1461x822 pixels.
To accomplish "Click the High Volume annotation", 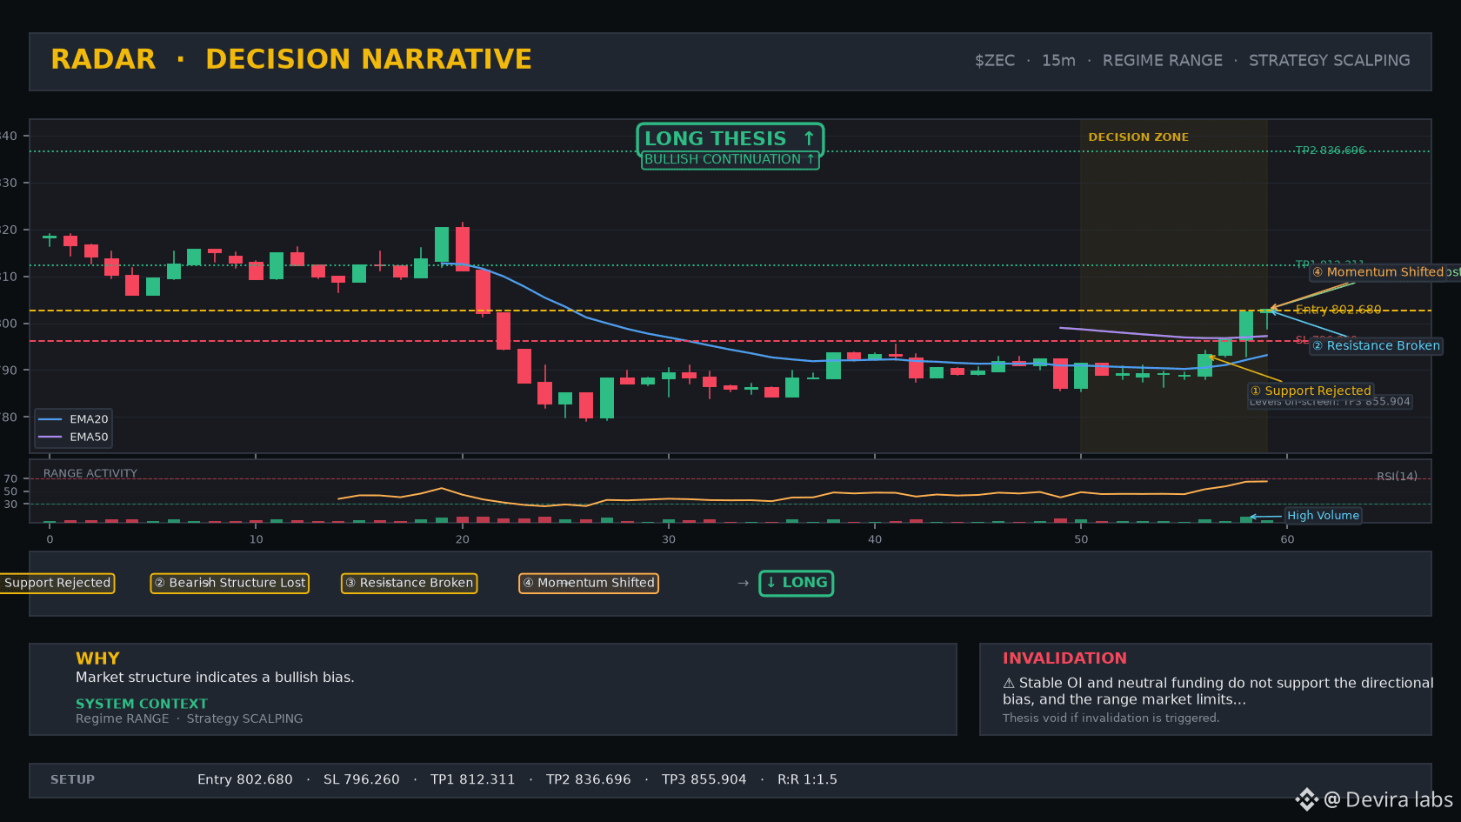I will pyautogui.click(x=1323, y=516).
